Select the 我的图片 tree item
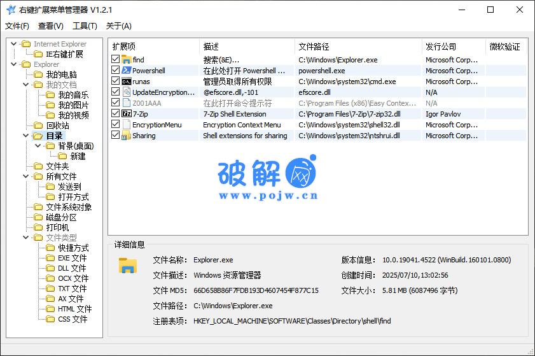The image size is (535, 356). (x=73, y=105)
